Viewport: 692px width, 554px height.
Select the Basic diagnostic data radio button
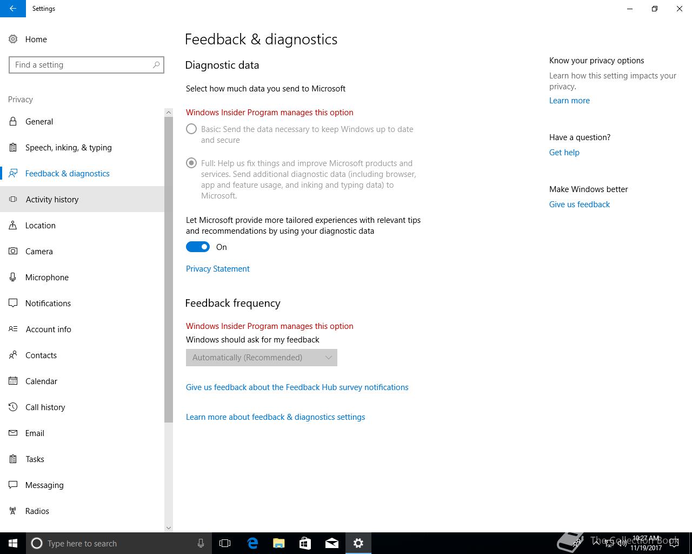coord(191,129)
